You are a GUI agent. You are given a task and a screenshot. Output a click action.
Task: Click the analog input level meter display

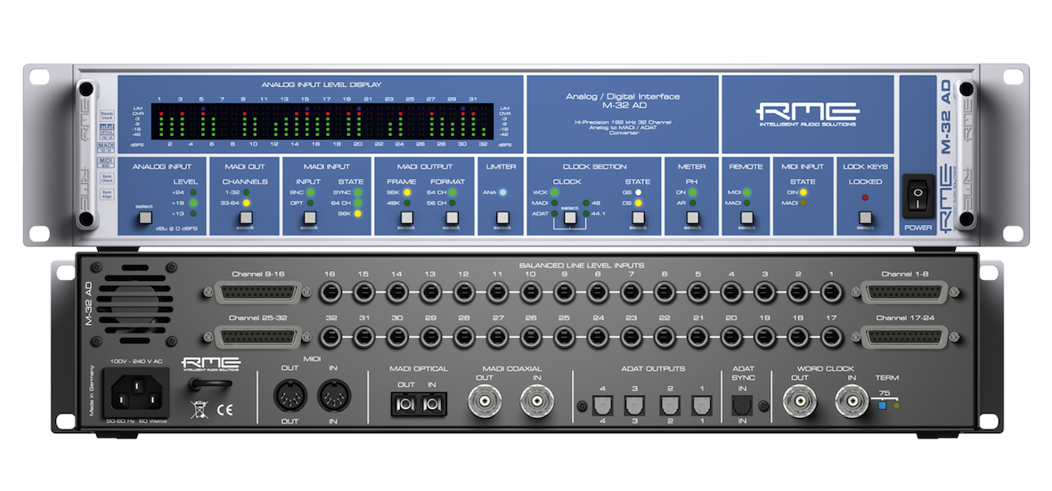pos(322,121)
